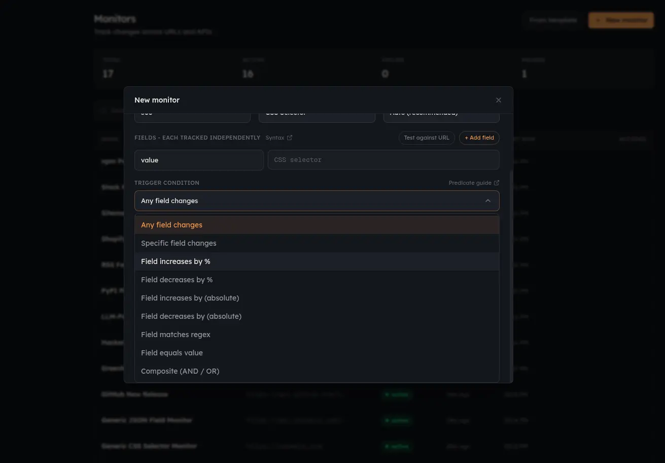Select Field matches regex option

317,335
